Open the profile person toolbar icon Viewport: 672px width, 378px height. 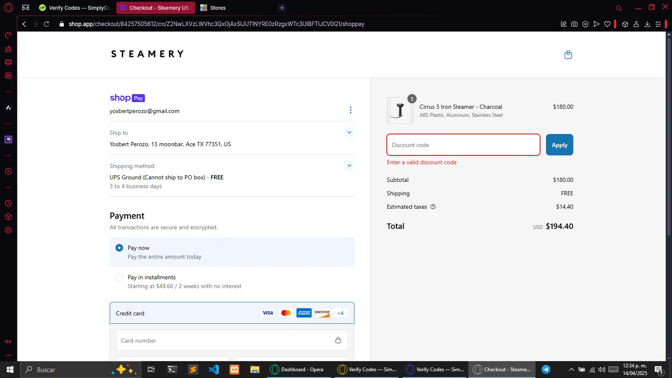pyautogui.click(x=636, y=24)
